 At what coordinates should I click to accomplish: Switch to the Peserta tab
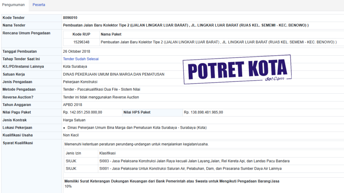[39, 5]
